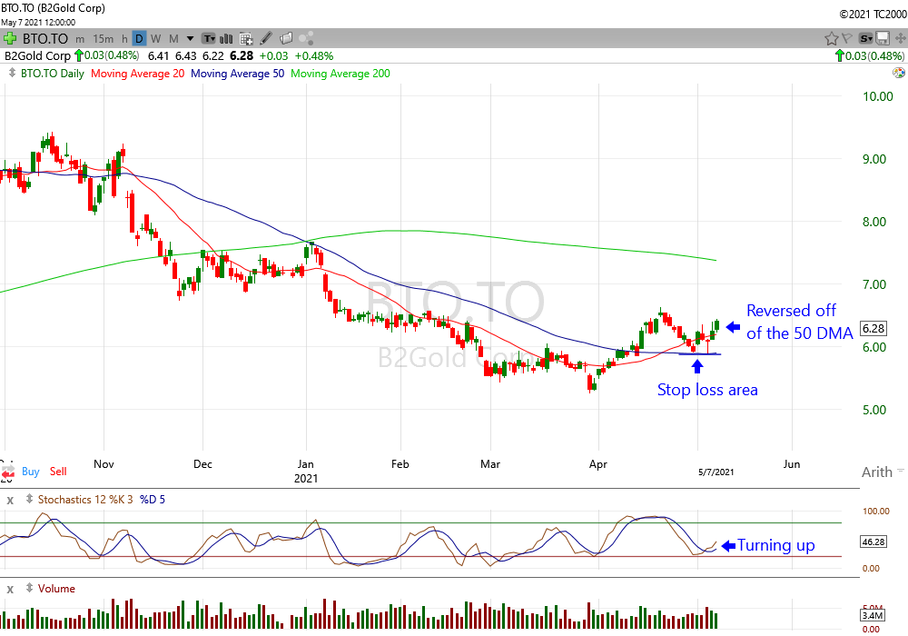Click the four-way move window icon
The height and width of the screenshot is (636, 908).
tap(900, 39)
